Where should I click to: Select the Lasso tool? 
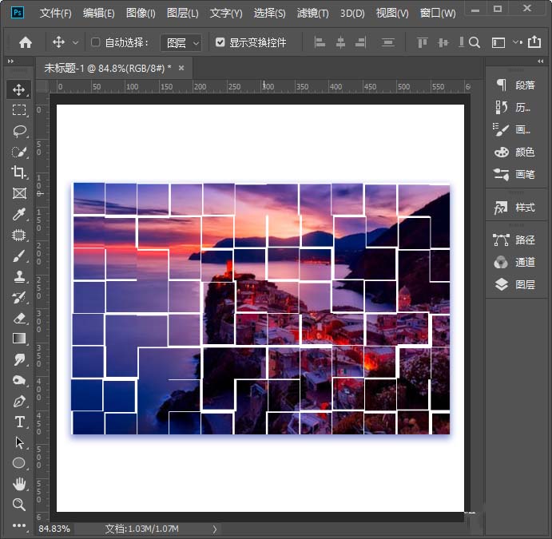(19, 131)
